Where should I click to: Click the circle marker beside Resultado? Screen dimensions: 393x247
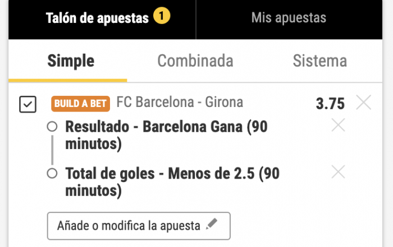click(52, 127)
